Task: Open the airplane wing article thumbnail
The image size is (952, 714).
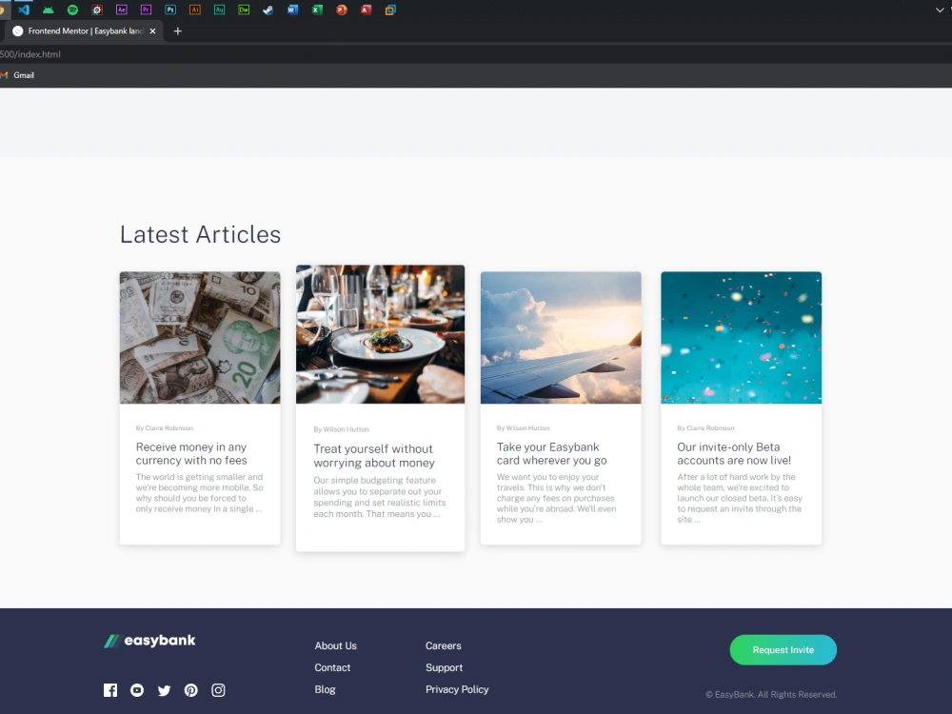Action: coord(561,337)
